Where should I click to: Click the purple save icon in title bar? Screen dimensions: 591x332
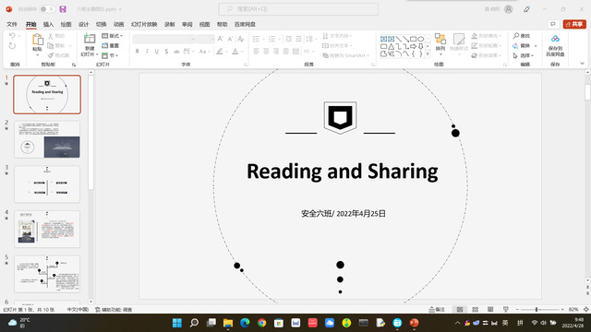point(63,9)
